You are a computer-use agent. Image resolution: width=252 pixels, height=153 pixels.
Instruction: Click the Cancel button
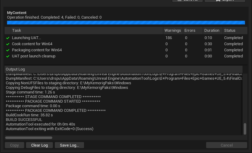(x=227, y=145)
